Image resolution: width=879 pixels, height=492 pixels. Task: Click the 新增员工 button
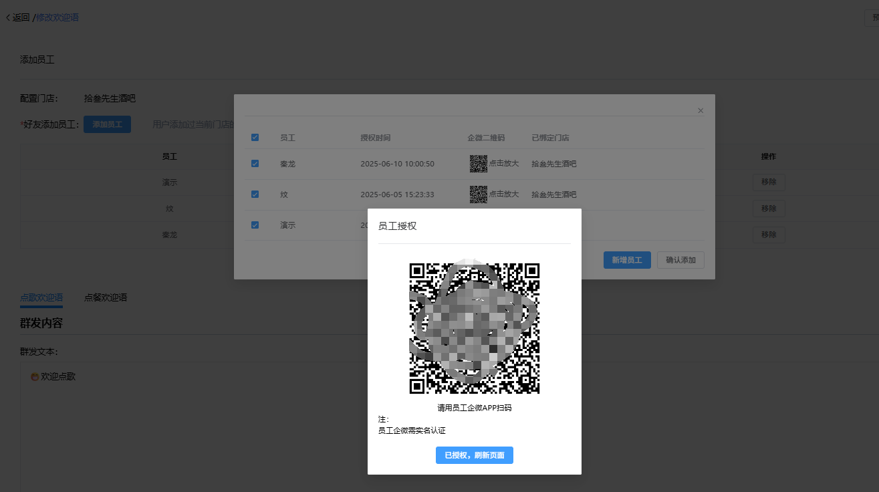(x=627, y=260)
